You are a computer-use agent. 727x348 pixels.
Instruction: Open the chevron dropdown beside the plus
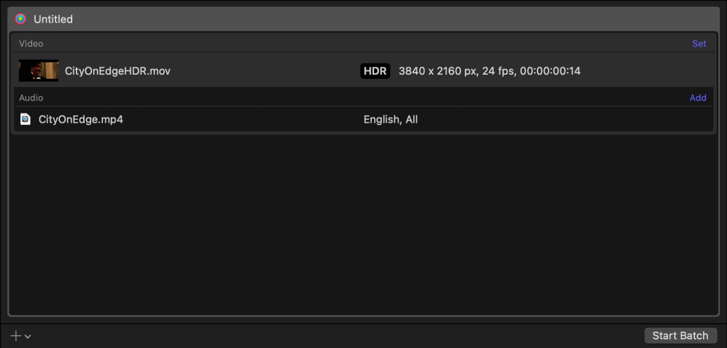[x=28, y=336]
